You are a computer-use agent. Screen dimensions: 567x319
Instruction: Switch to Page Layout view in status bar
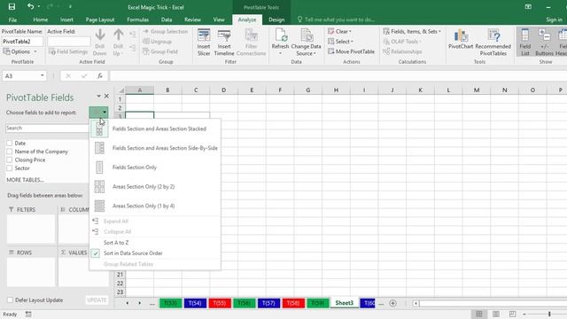click(496, 314)
